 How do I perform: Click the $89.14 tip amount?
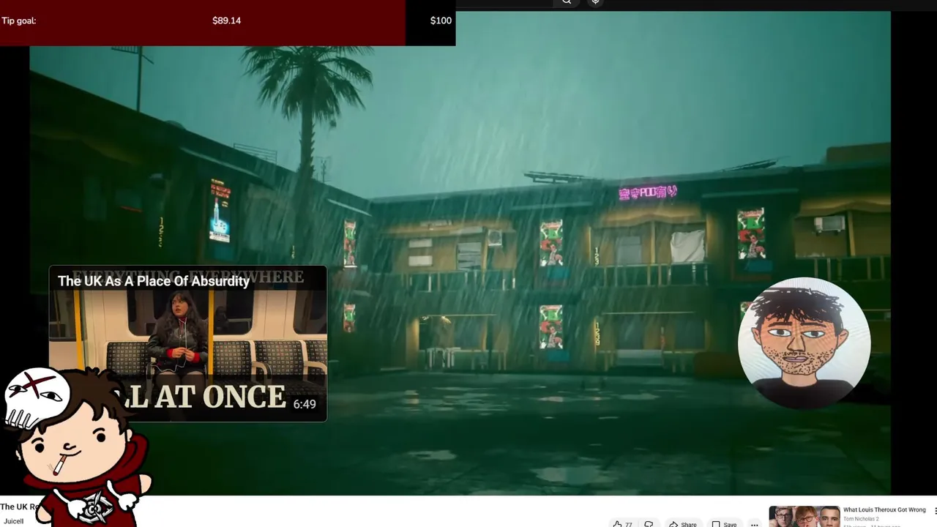click(x=226, y=20)
